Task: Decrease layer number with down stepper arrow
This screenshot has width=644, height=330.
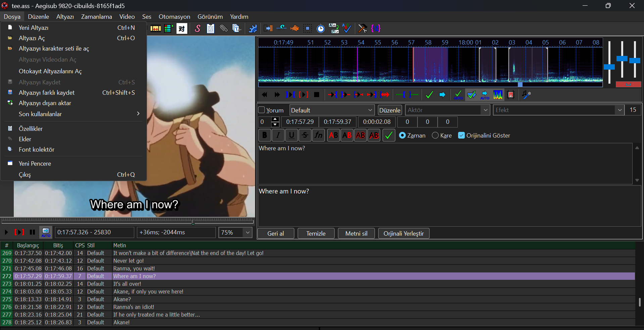Action: (275, 125)
